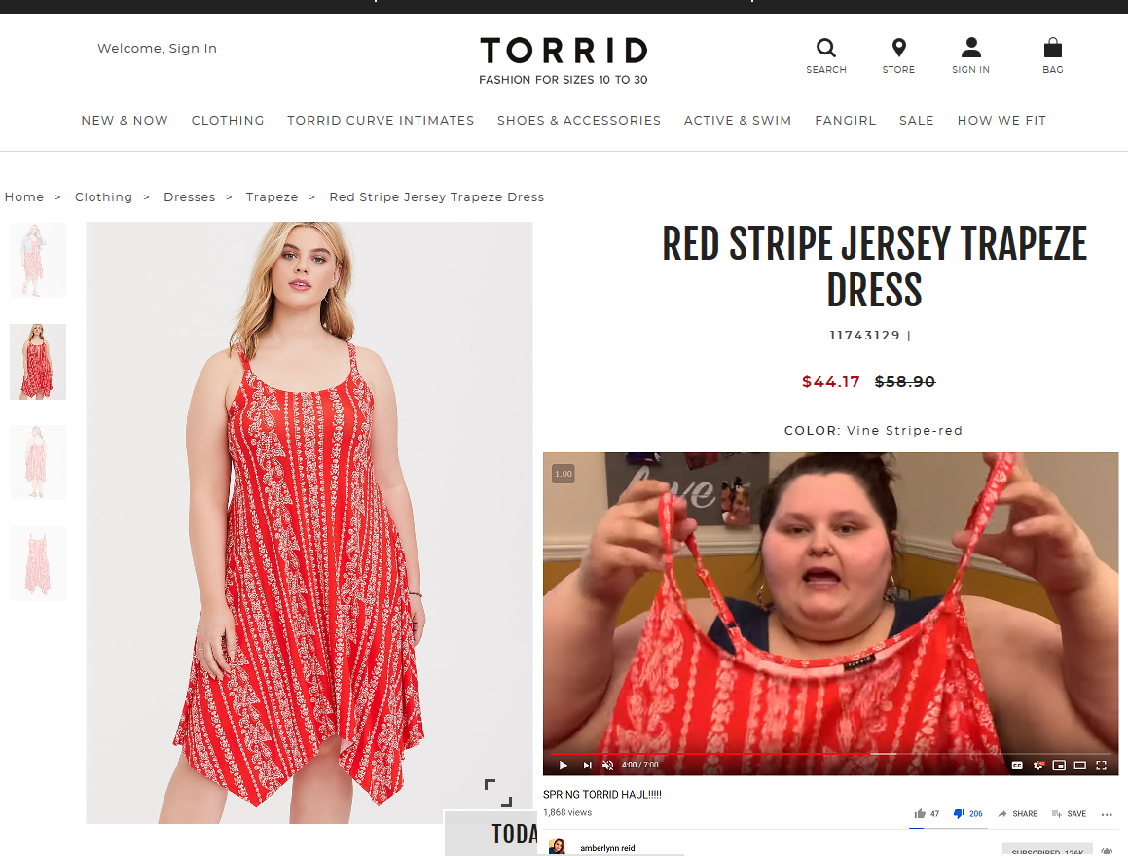Open video more options ellipsis
The height and width of the screenshot is (856, 1128).
1107,814
